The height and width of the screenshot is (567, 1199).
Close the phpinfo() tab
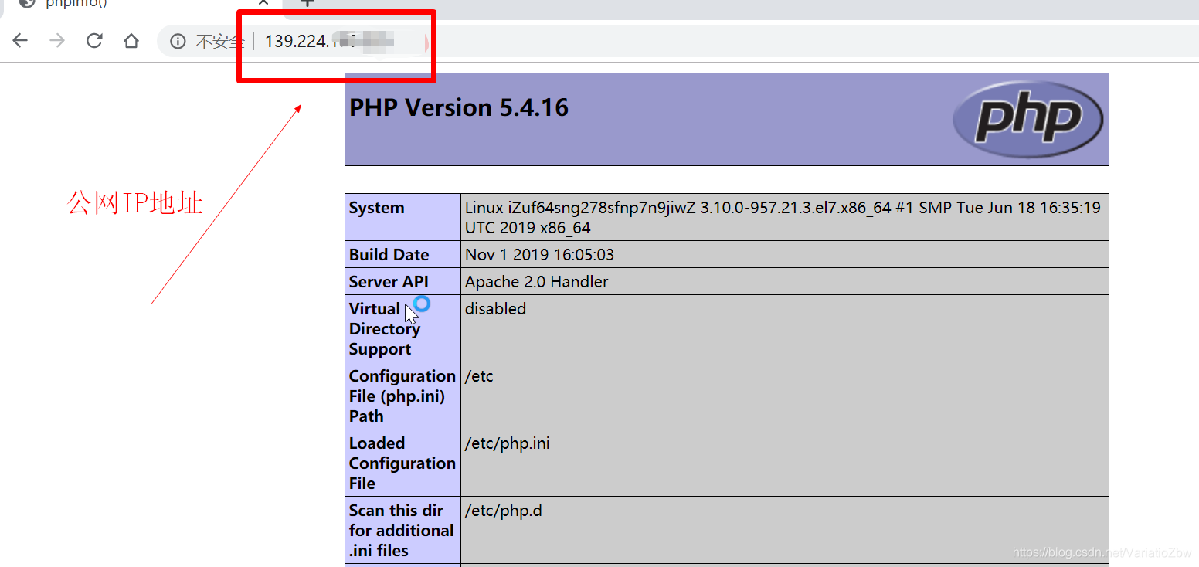pyautogui.click(x=263, y=2)
